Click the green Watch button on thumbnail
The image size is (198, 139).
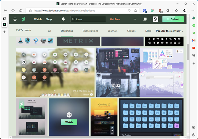point(69,122)
